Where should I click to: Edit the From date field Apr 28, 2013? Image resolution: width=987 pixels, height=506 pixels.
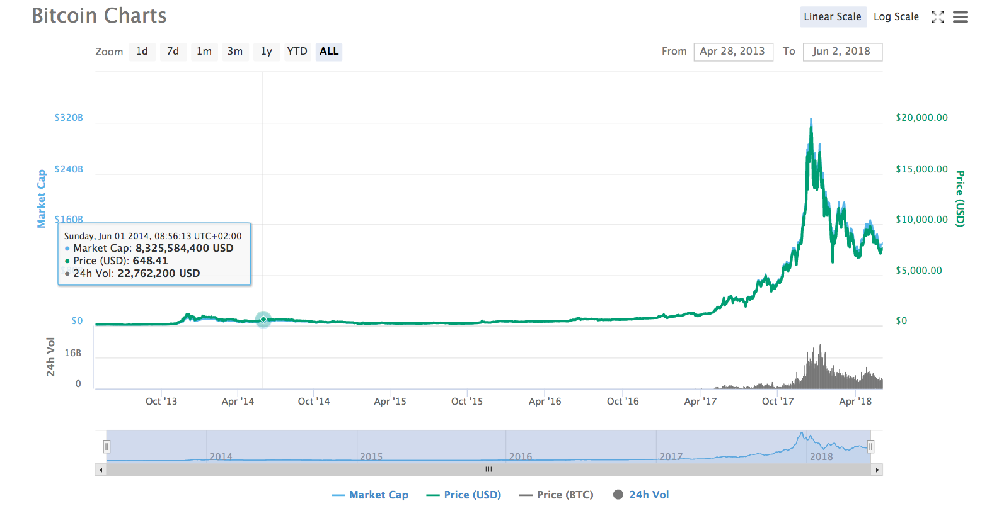[733, 52]
